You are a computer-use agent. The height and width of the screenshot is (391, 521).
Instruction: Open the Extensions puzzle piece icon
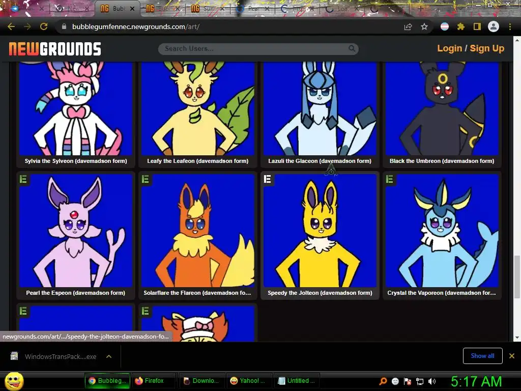pyautogui.click(x=460, y=26)
